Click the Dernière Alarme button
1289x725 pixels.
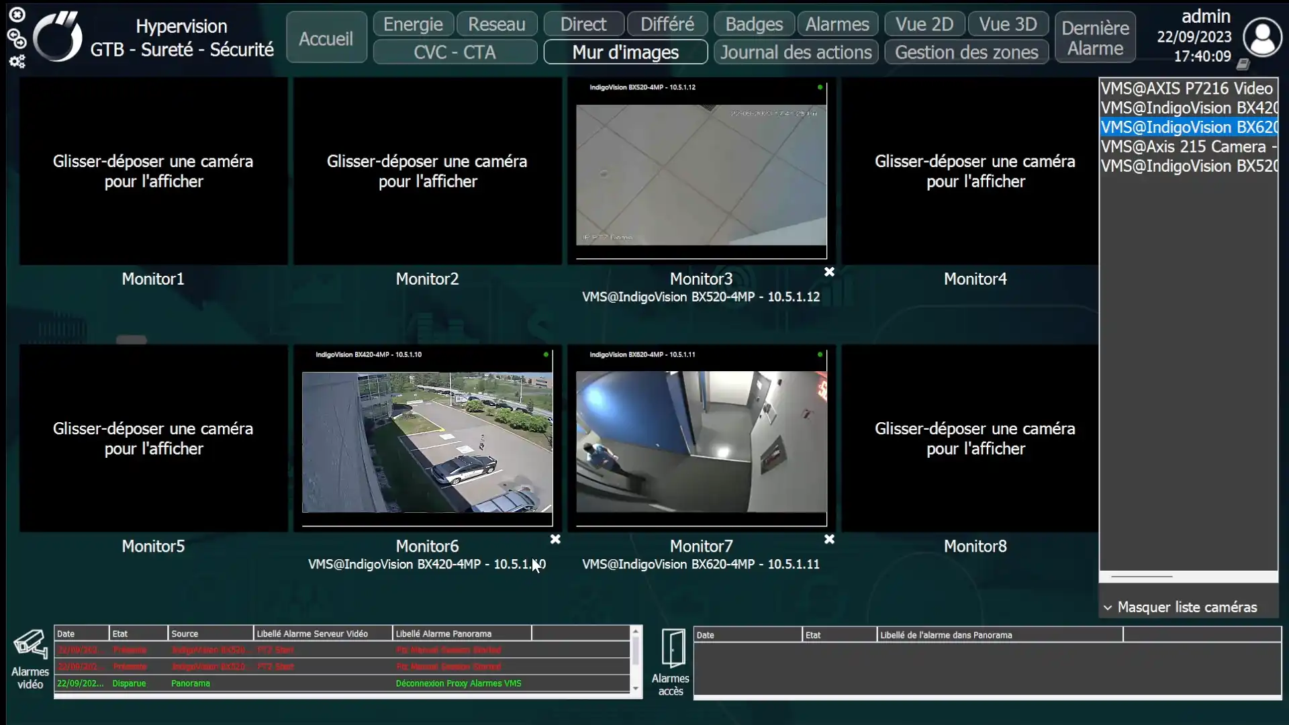pos(1095,38)
